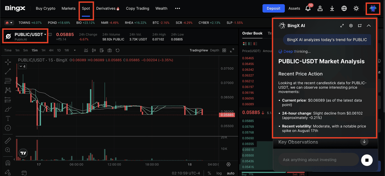Select the CYBER ticker
This screenshot has height=176, width=385.
pos(209,23)
